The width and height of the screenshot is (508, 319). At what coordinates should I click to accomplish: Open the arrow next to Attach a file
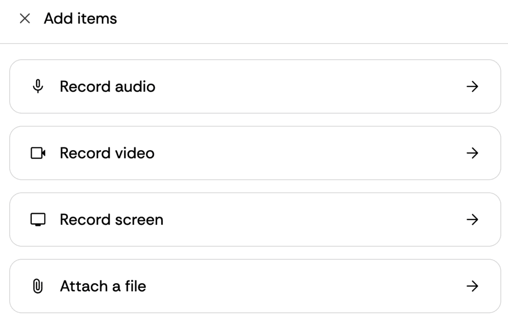(472, 286)
